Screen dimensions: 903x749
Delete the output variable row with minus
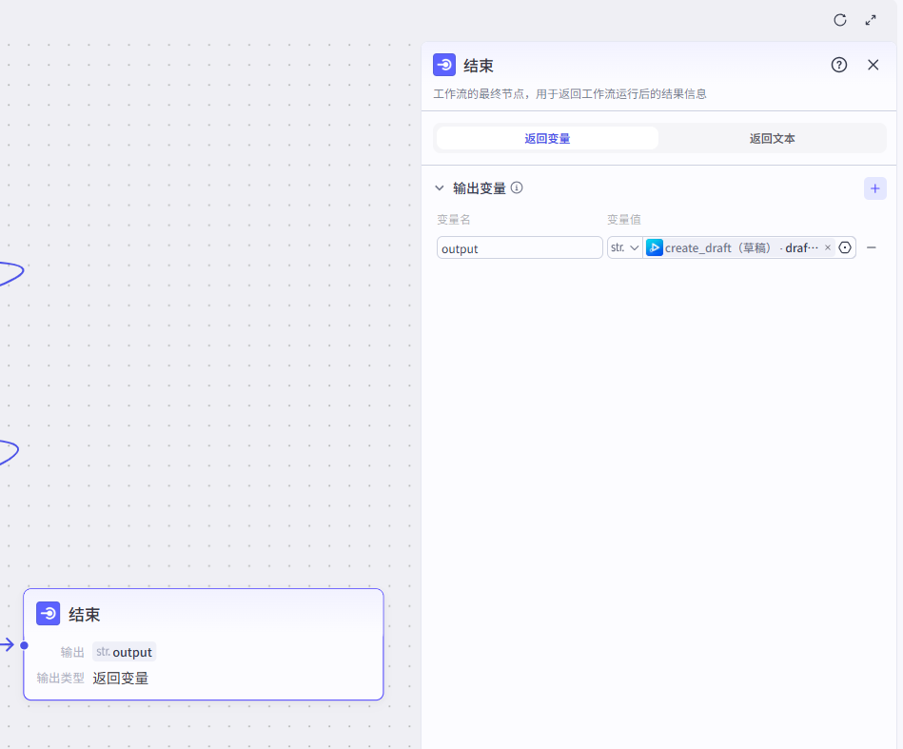point(871,247)
